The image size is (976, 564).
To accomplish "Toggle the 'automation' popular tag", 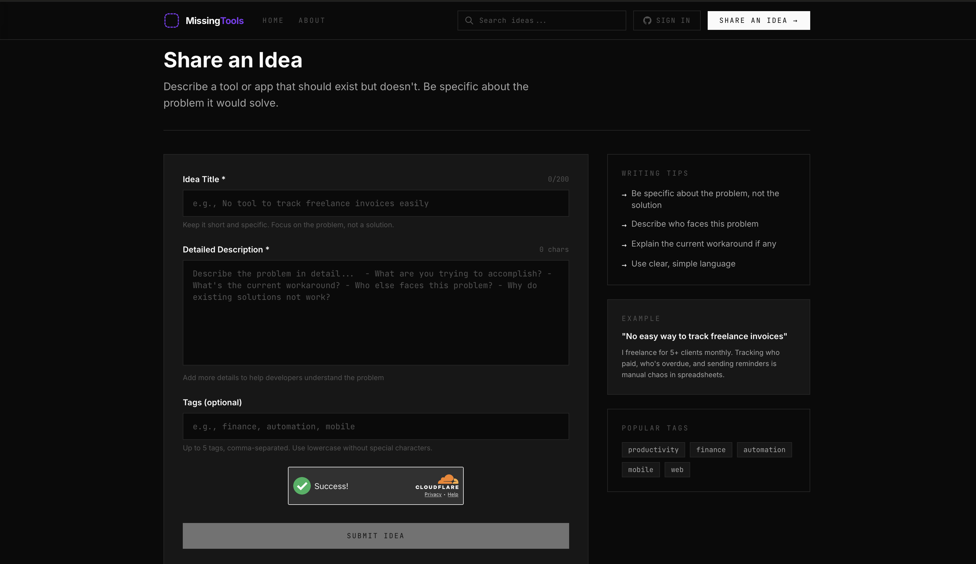I will click(x=764, y=450).
